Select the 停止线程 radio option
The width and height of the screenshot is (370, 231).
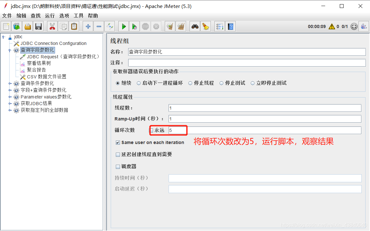coord(190,83)
